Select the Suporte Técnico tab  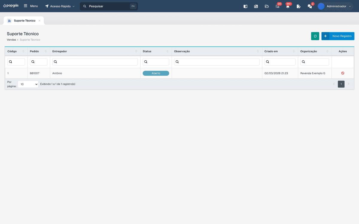[x=25, y=21]
